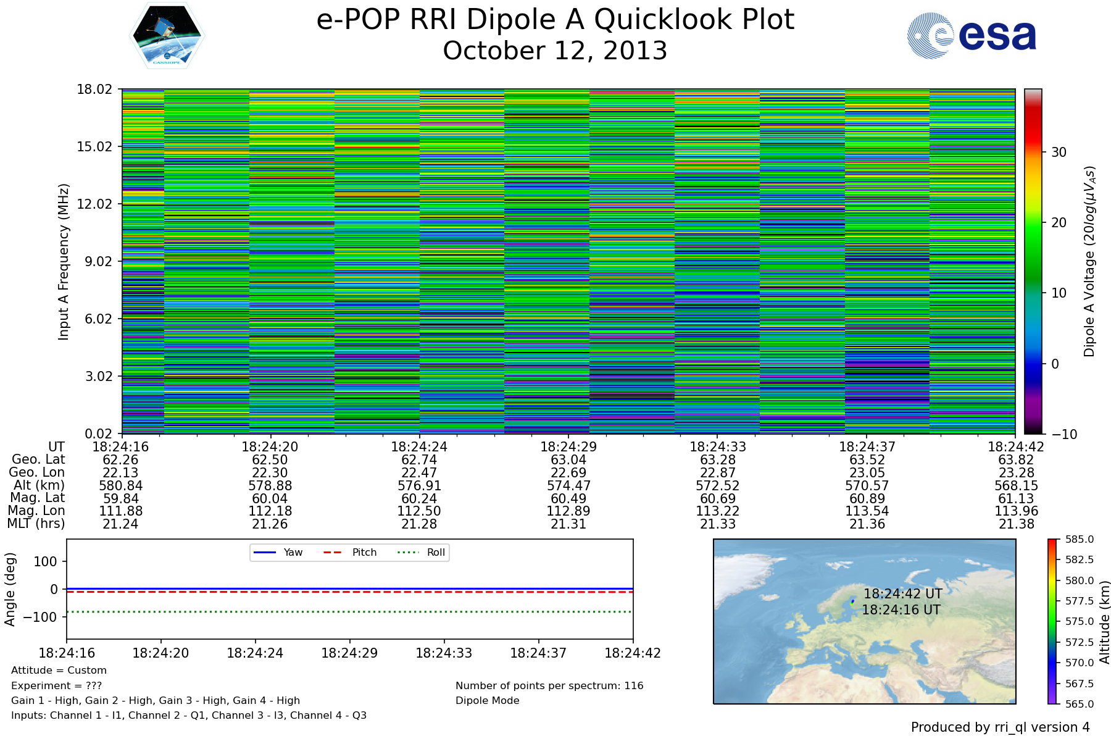Image resolution: width=1111 pixels, height=741 pixels.
Task: Click the CASSIOPE satellite hexagon logo
Action: [167, 35]
